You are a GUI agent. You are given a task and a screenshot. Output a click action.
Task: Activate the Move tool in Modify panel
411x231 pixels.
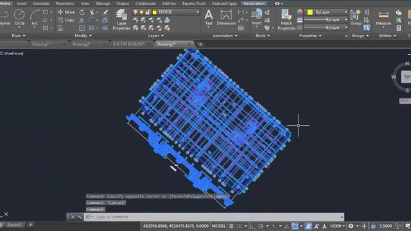pos(66,12)
